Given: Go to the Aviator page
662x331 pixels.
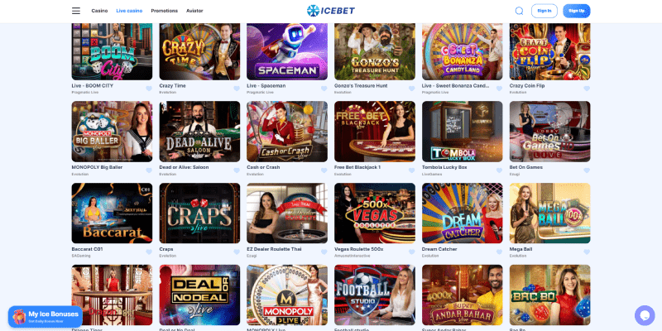Looking at the screenshot, I should [x=194, y=11].
